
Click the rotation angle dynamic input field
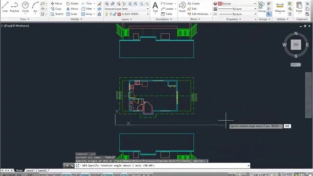coord(287,126)
